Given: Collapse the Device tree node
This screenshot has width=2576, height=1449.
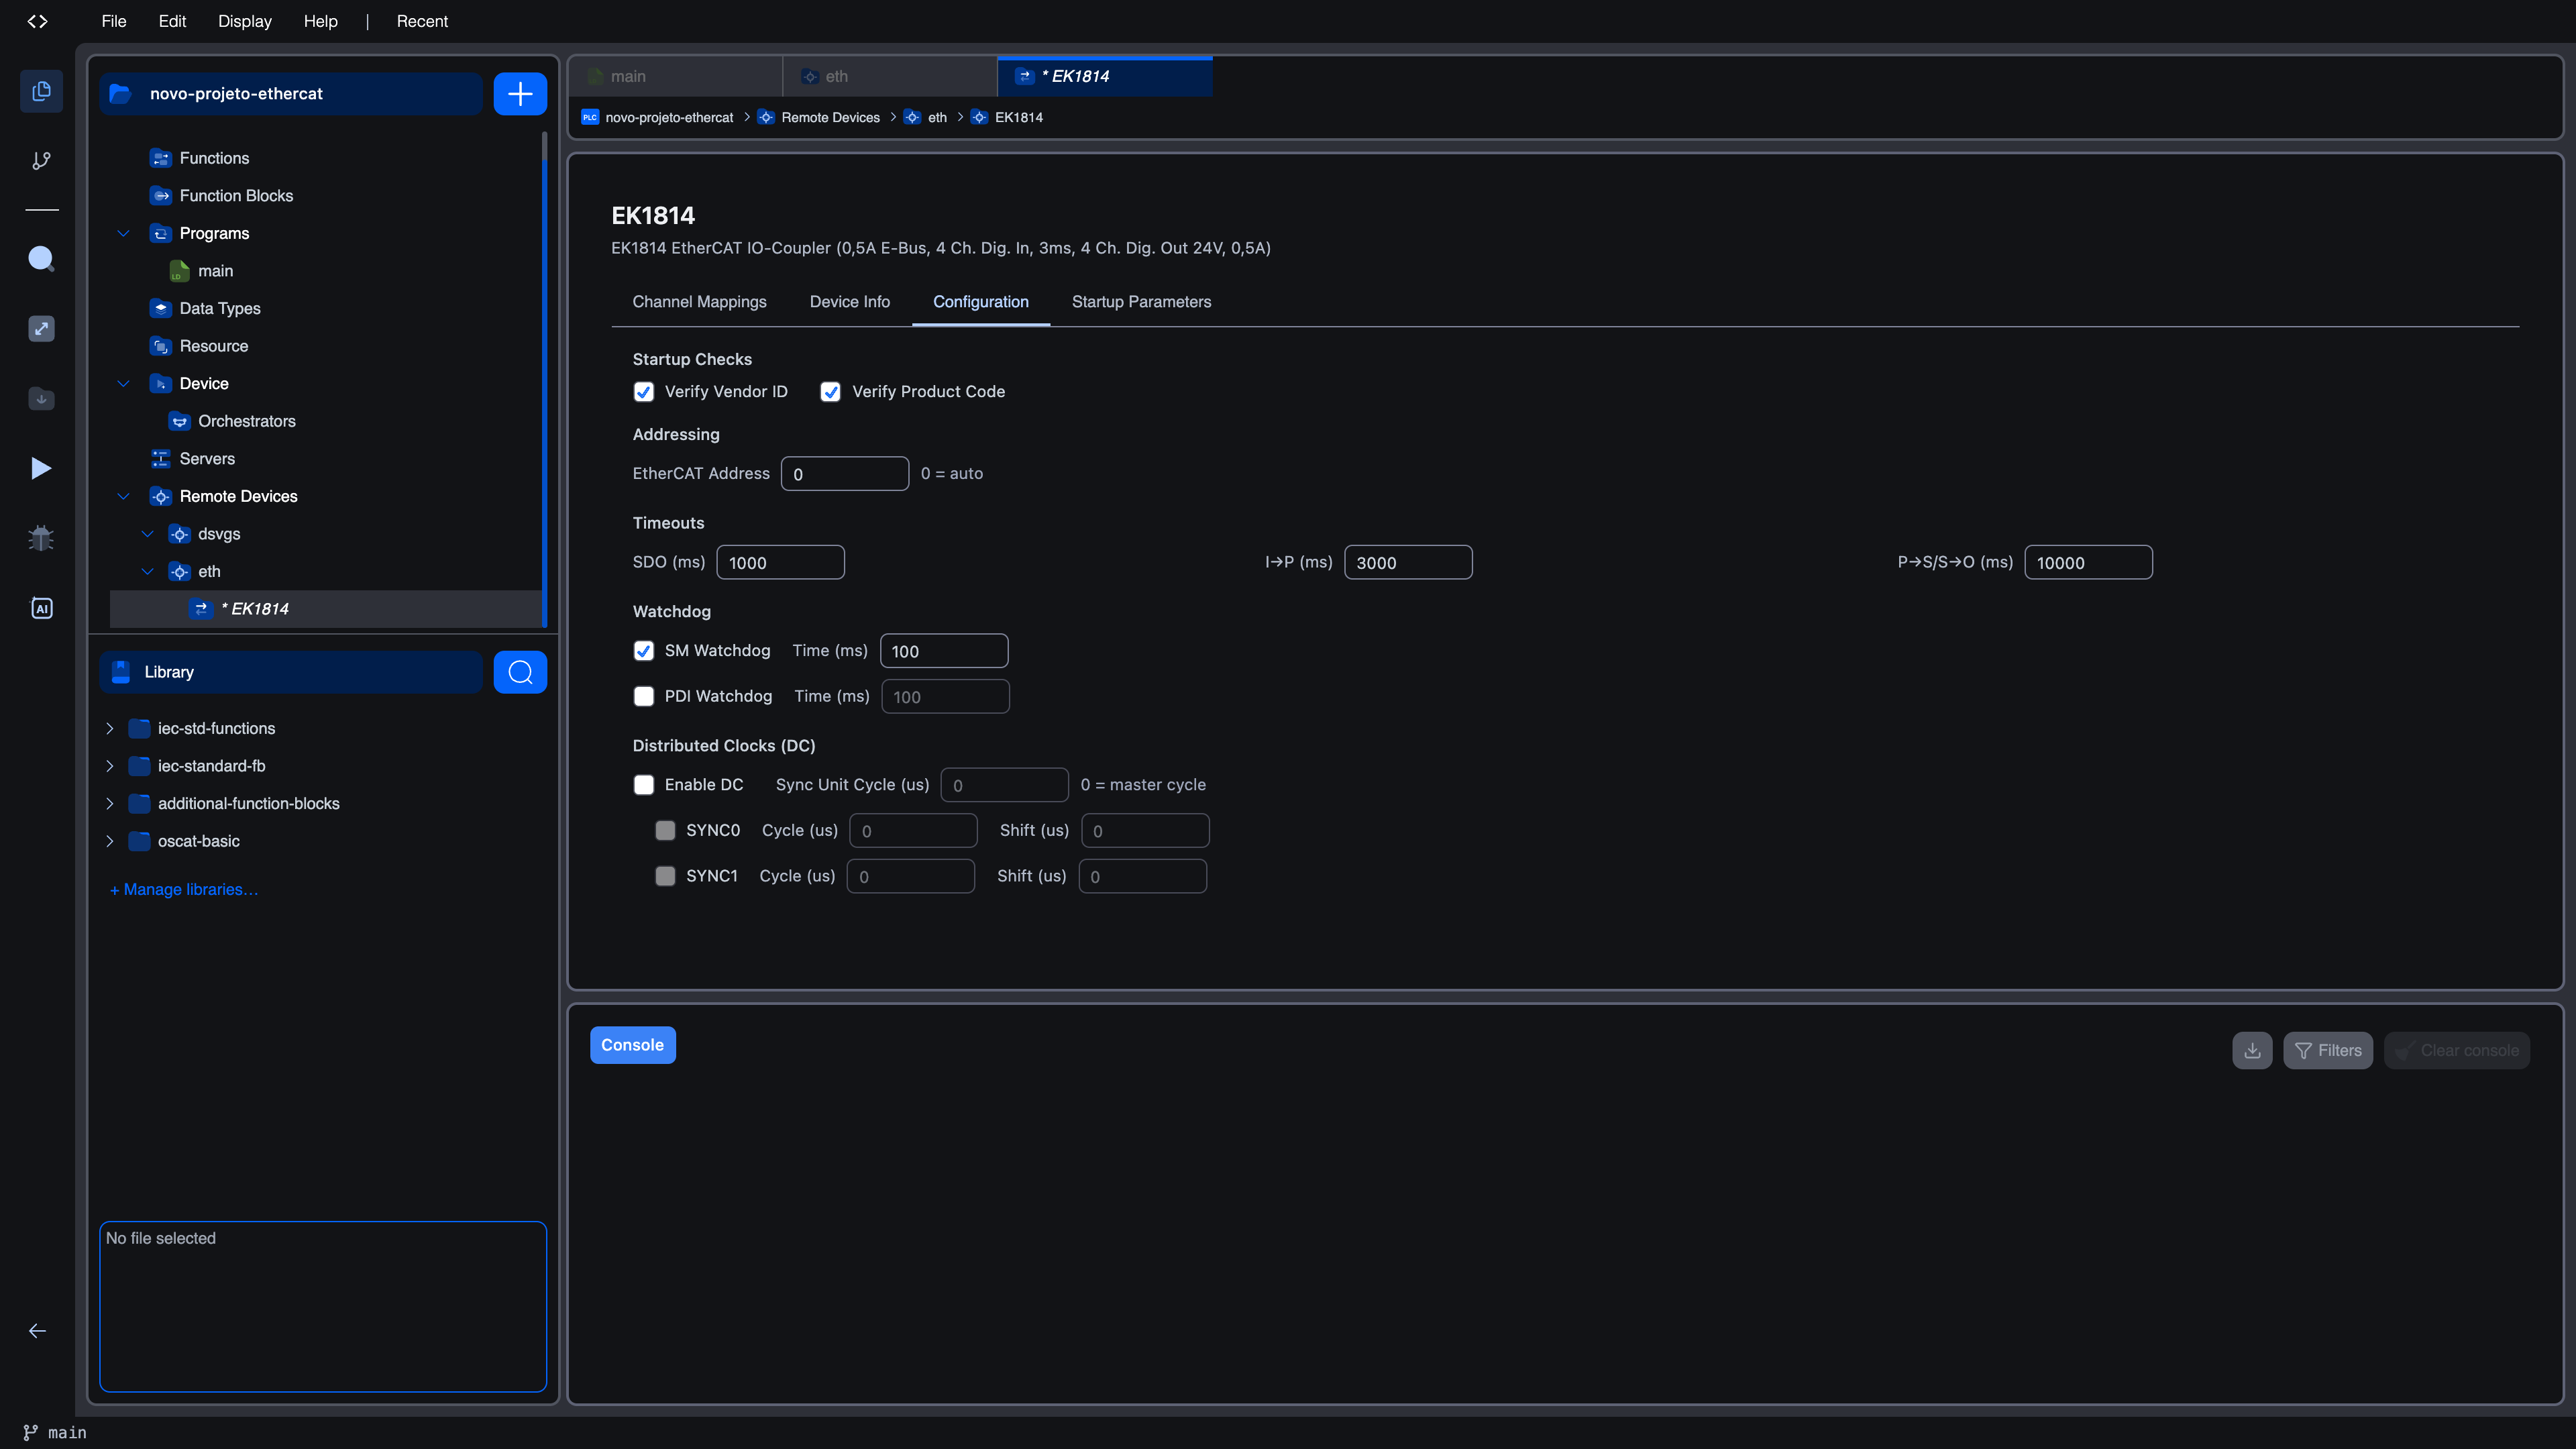Looking at the screenshot, I should coord(124,384).
